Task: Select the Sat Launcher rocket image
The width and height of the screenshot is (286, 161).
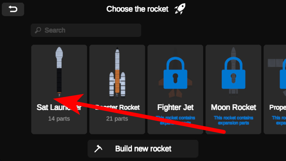Action: point(59,70)
